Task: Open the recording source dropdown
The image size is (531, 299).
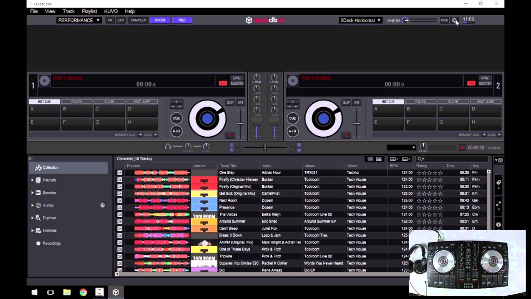Action: click(x=401, y=147)
